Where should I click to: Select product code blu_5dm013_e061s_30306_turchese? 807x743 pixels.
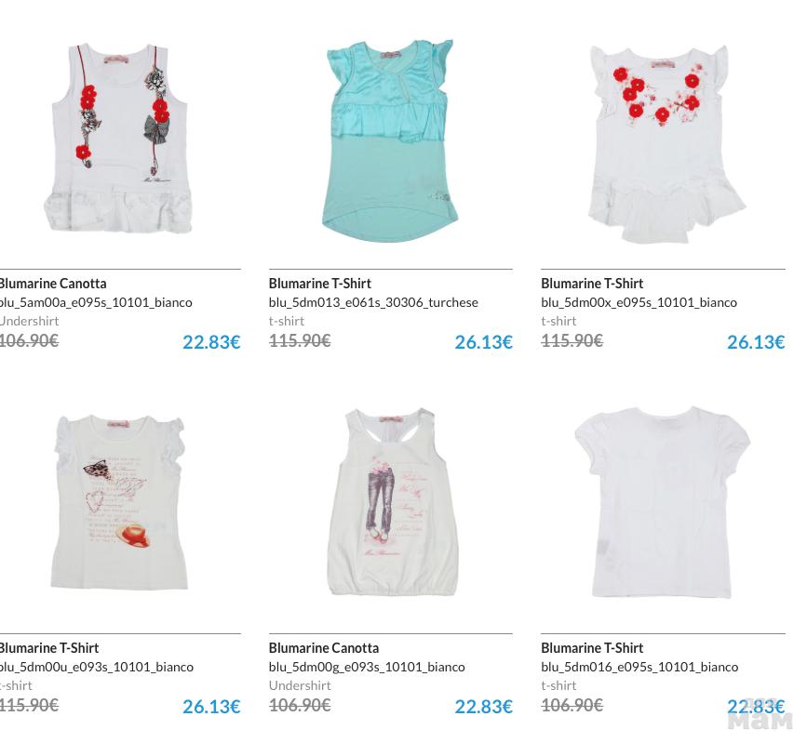tap(373, 302)
